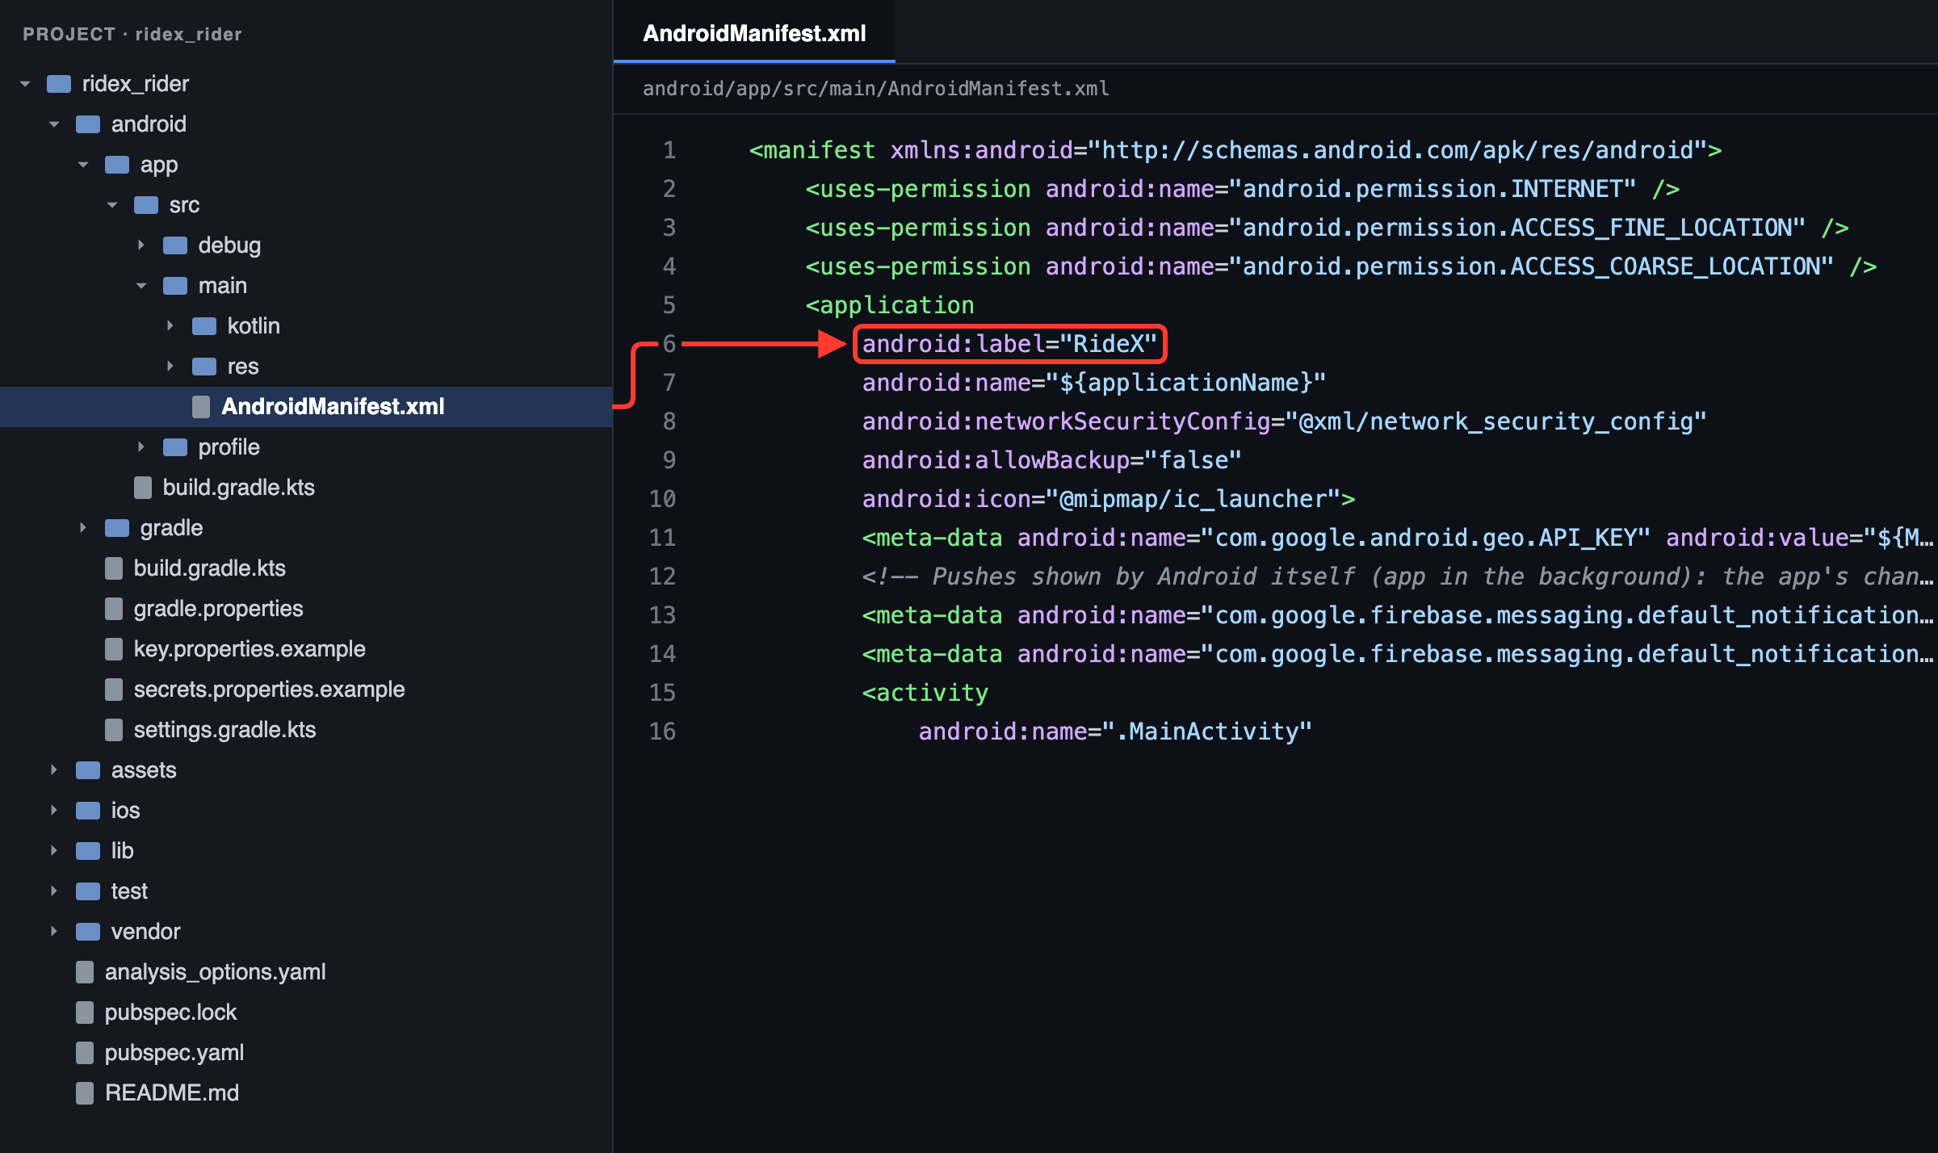
Task: Click line number 11 in the gutter
Action: point(662,538)
